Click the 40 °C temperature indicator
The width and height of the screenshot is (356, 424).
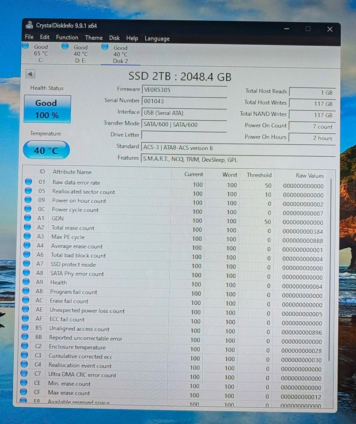coord(46,150)
